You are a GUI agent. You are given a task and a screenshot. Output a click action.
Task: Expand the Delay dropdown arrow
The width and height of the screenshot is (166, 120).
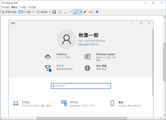click(x=50, y=12)
